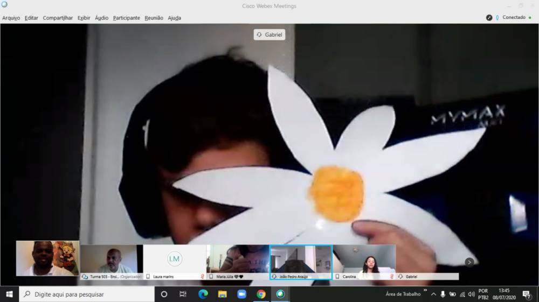Click the Conectado connection status
The image size is (539, 302).
(x=514, y=17)
